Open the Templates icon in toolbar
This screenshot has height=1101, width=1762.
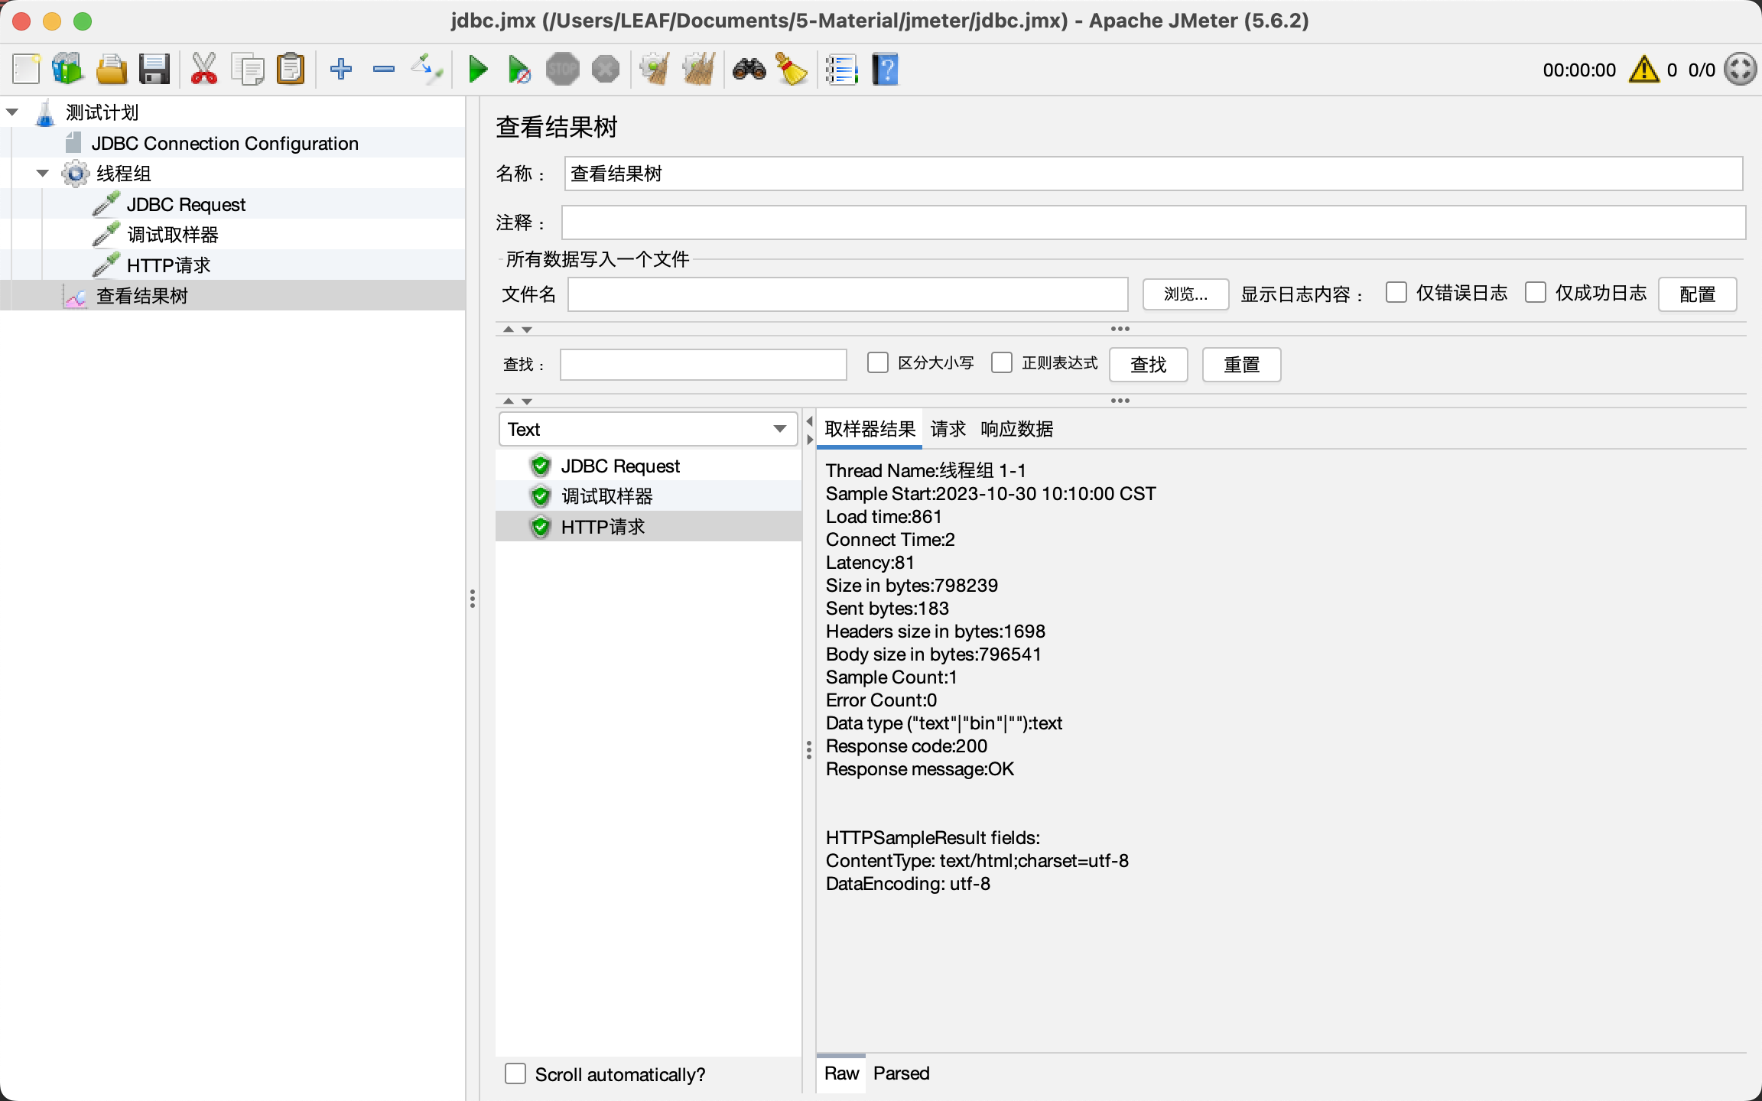tap(68, 70)
